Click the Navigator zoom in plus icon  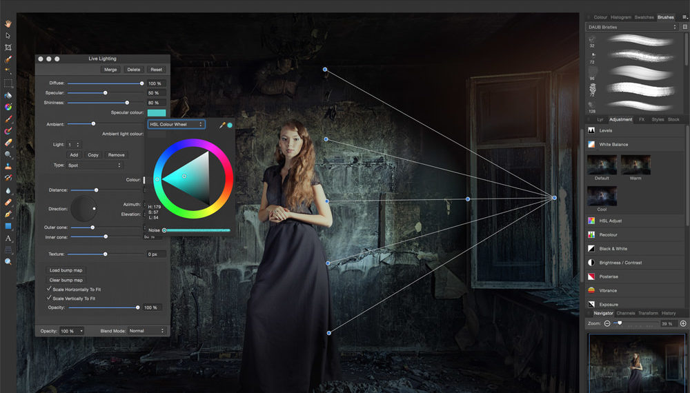coord(683,323)
